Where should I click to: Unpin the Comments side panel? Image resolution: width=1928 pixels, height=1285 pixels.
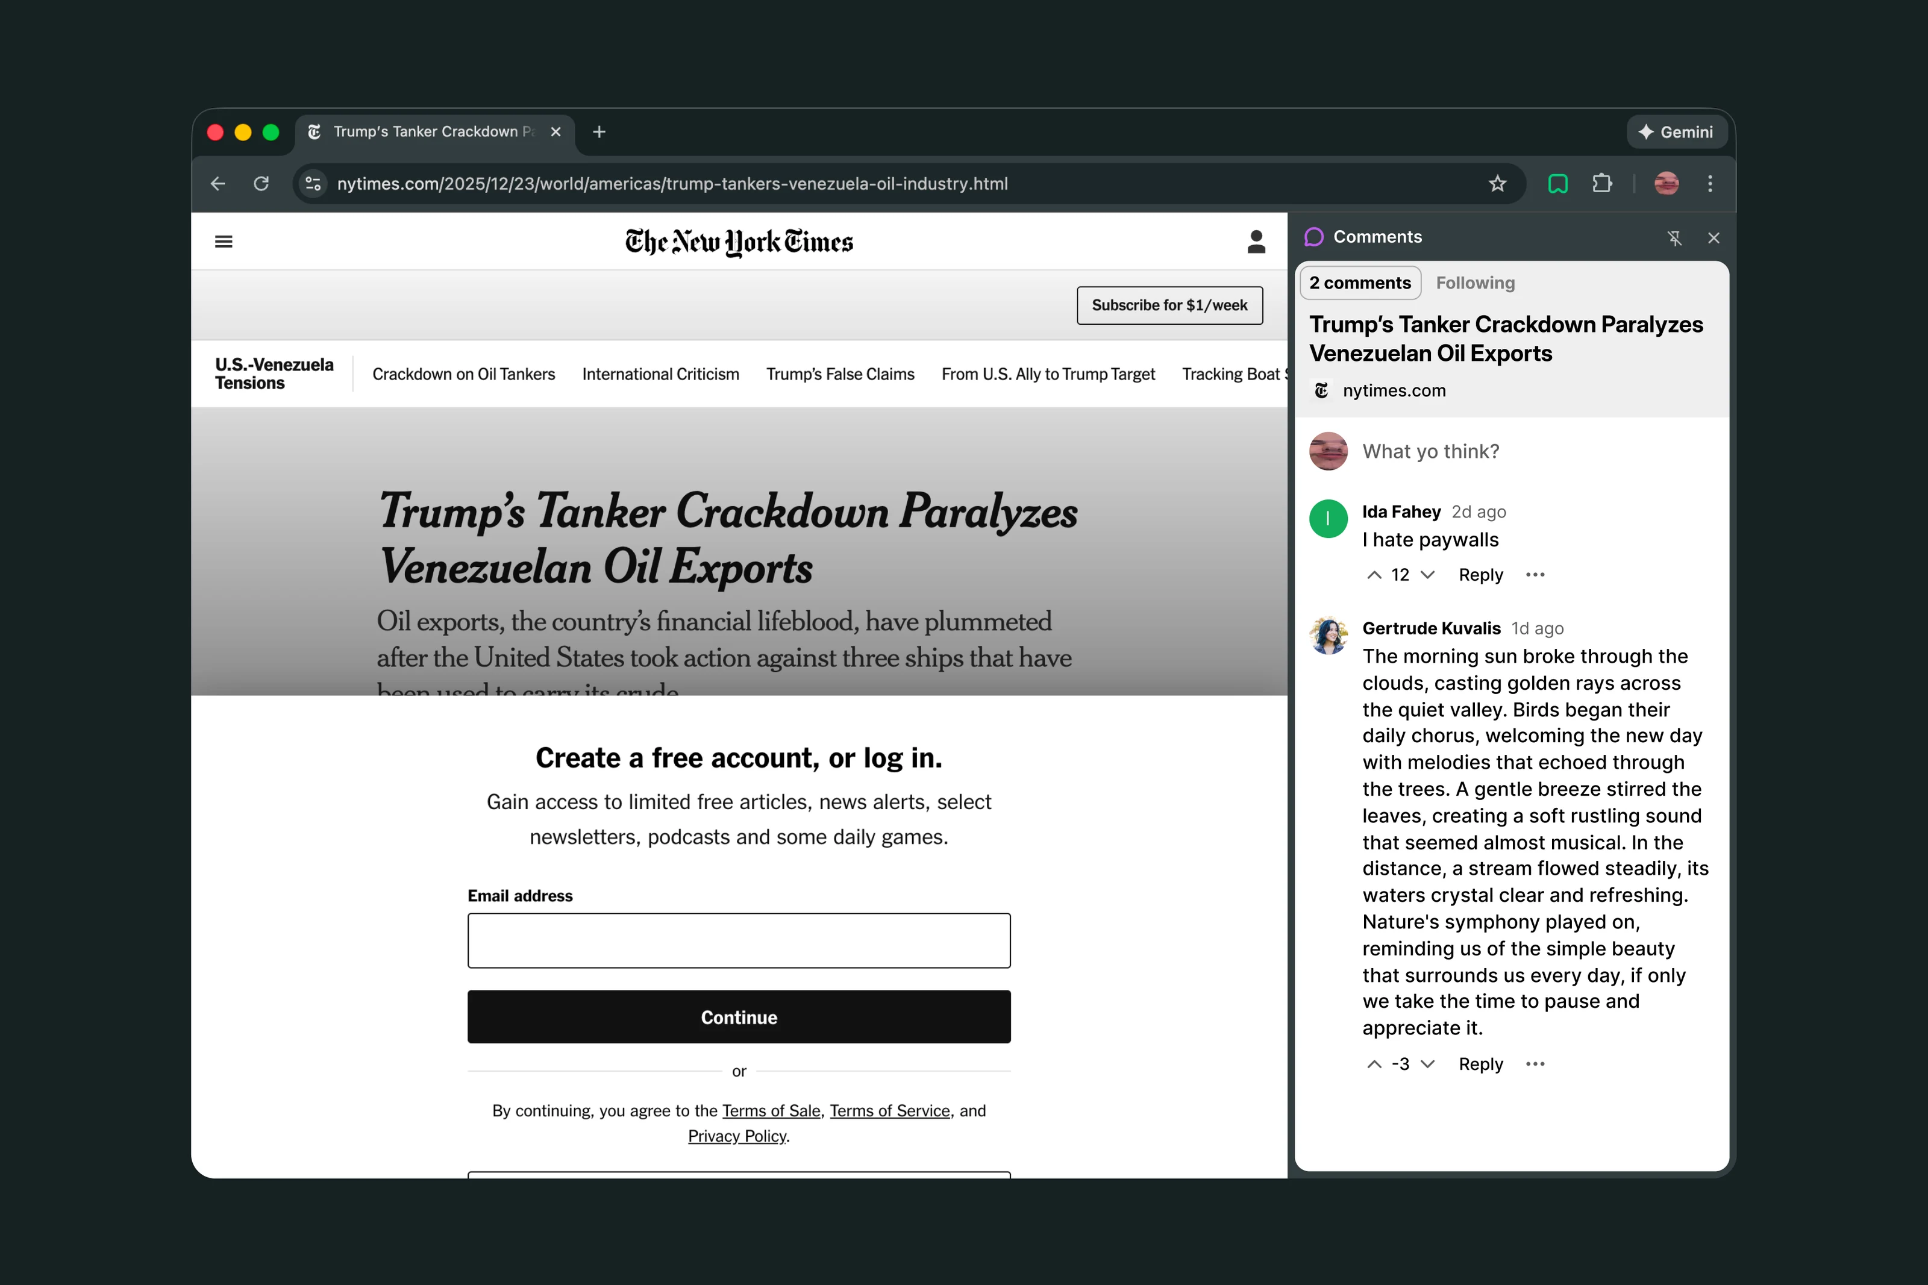[1674, 237]
